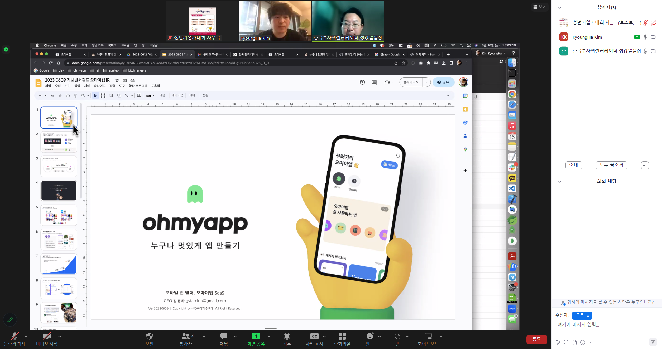Open Zoom apps (앱) button
The width and height of the screenshot is (662, 349).
397,339
